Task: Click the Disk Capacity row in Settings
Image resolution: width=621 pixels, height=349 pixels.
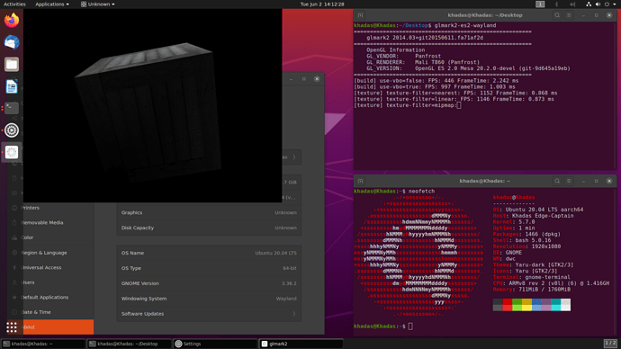Action: 209,228
